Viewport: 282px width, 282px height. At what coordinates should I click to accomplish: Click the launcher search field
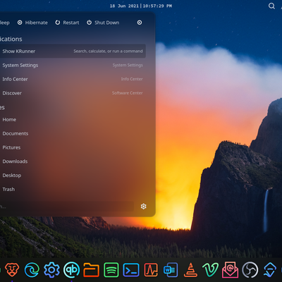coord(67,207)
